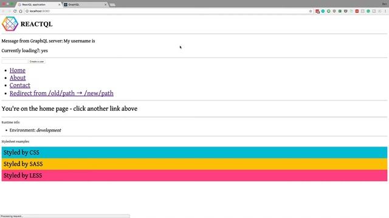Click the 'Currently loading?: yes' text
The image size is (389, 218).
[x=24, y=51]
